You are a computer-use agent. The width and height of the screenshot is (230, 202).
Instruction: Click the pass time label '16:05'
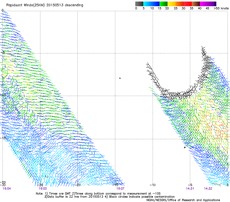pyautogui.click(x=43, y=189)
